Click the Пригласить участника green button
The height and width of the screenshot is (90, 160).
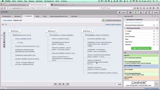click(x=141, y=48)
